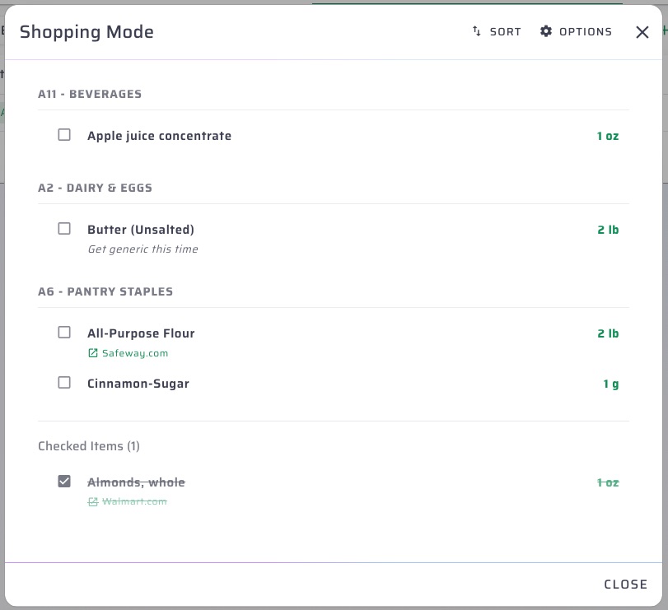Click the Options gear icon
Screen dimensions: 668x610
click(x=545, y=31)
